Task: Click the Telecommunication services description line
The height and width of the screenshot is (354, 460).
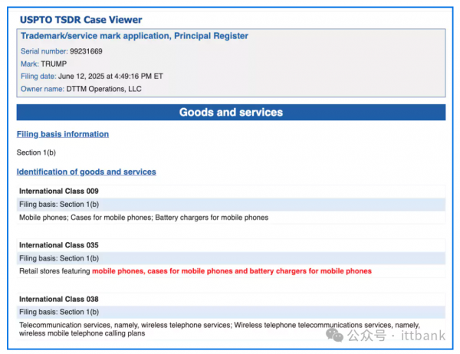Action: pos(219,329)
